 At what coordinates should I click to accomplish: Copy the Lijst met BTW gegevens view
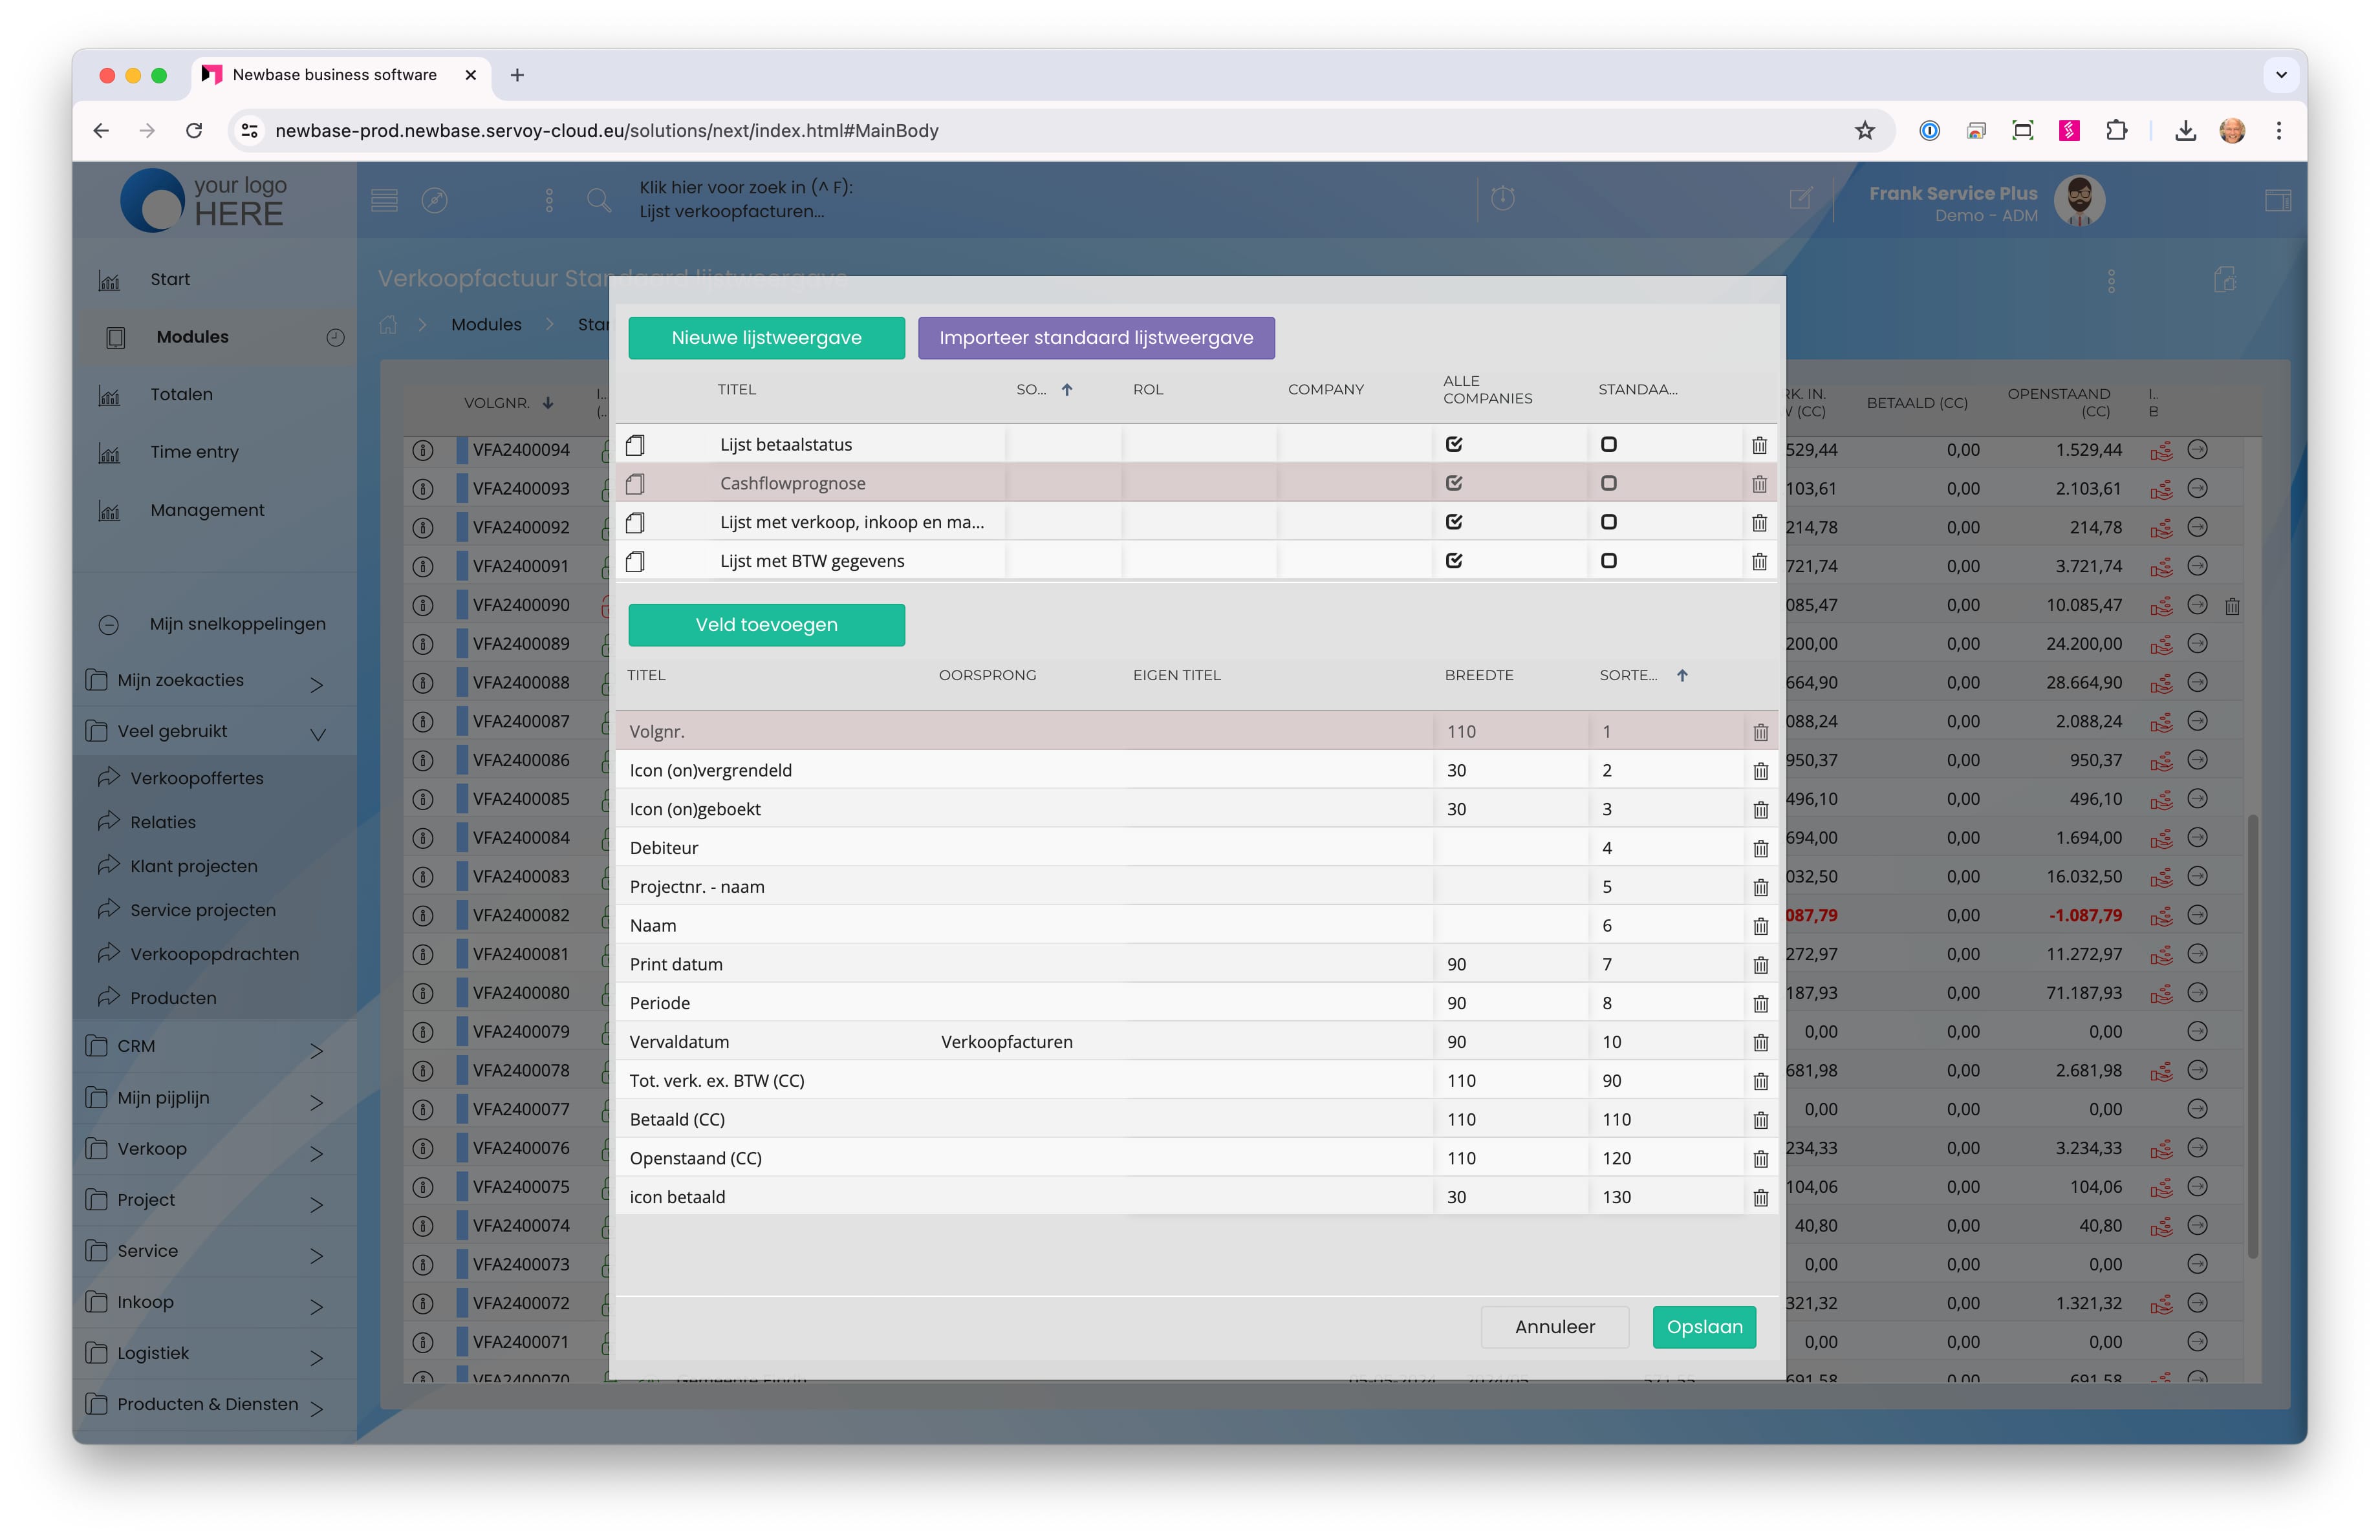tap(635, 562)
